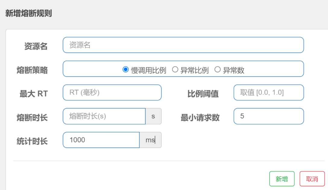Focus the 最大 RT milliseconds input

coord(112,93)
